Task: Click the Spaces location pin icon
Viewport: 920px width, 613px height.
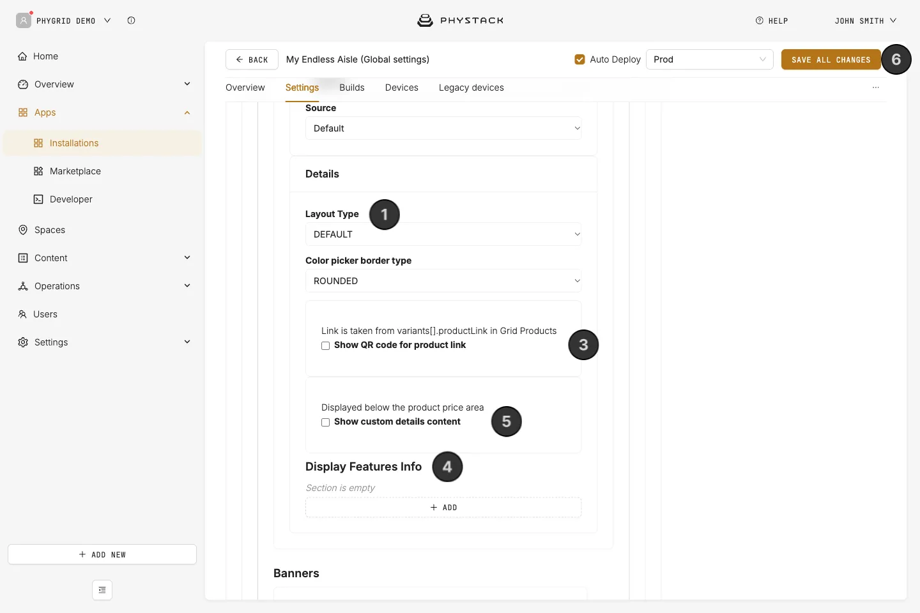Action: (x=23, y=230)
